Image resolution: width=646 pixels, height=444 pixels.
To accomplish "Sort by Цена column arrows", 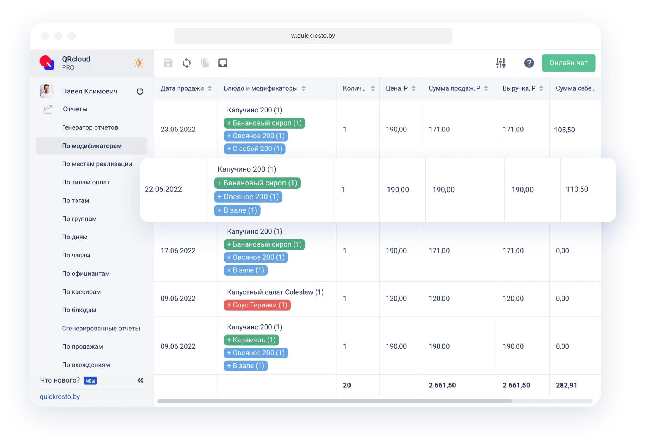I will pos(413,88).
